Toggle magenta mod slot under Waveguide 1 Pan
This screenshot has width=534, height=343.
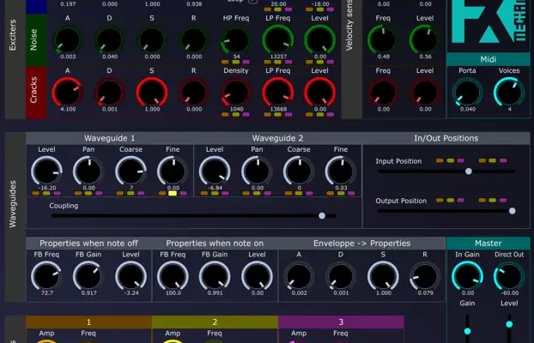click(x=99, y=193)
